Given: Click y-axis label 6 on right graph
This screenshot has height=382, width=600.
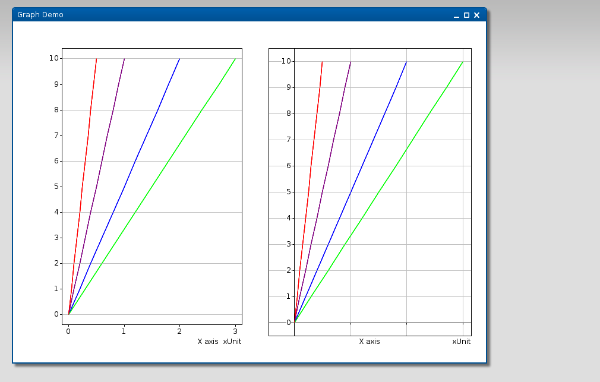Looking at the screenshot, I should (289, 166).
